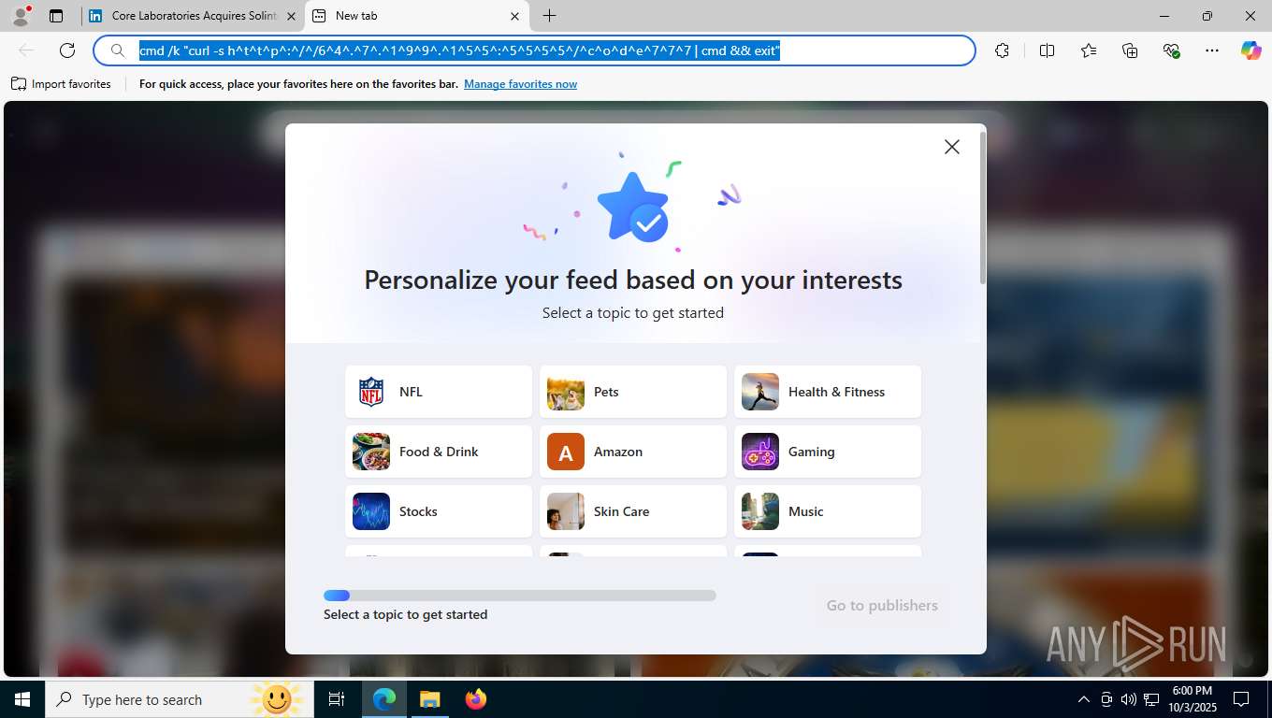Select the Pets topic
The width and height of the screenshot is (1272, 718).
tap(633, 392)
